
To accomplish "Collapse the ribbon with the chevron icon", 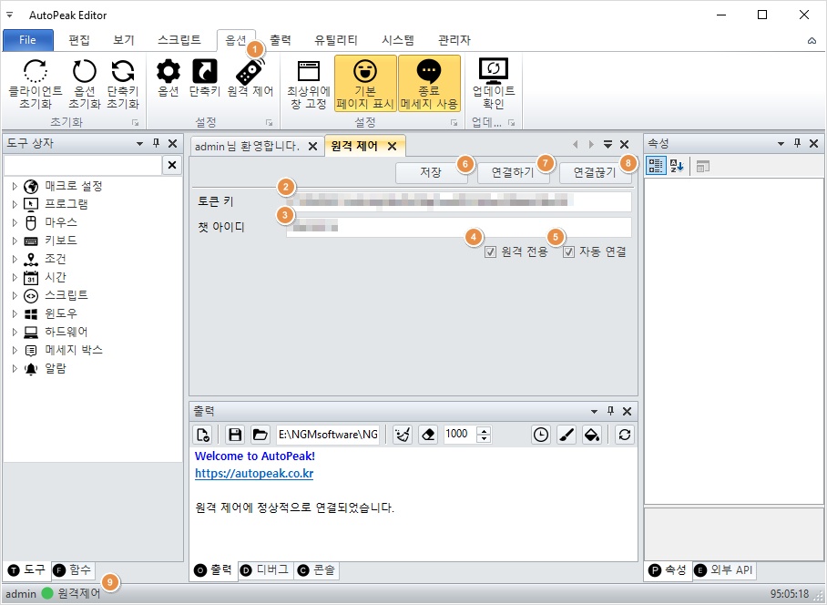I will [x=812, y=41].
